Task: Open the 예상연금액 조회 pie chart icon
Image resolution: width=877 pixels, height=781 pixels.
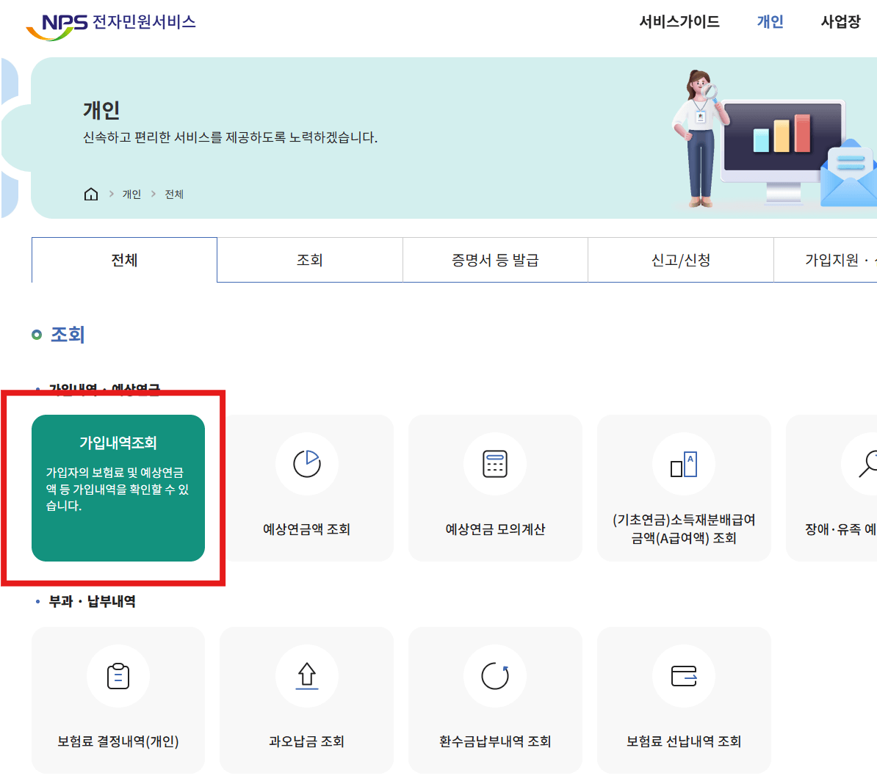Action: 307,464
